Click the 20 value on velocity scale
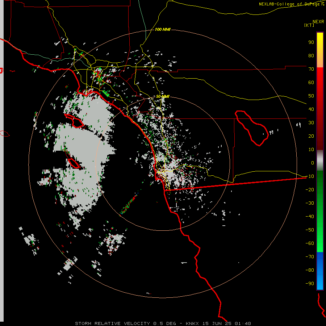This screenshot has width=326, height=326. click(311, 136)
